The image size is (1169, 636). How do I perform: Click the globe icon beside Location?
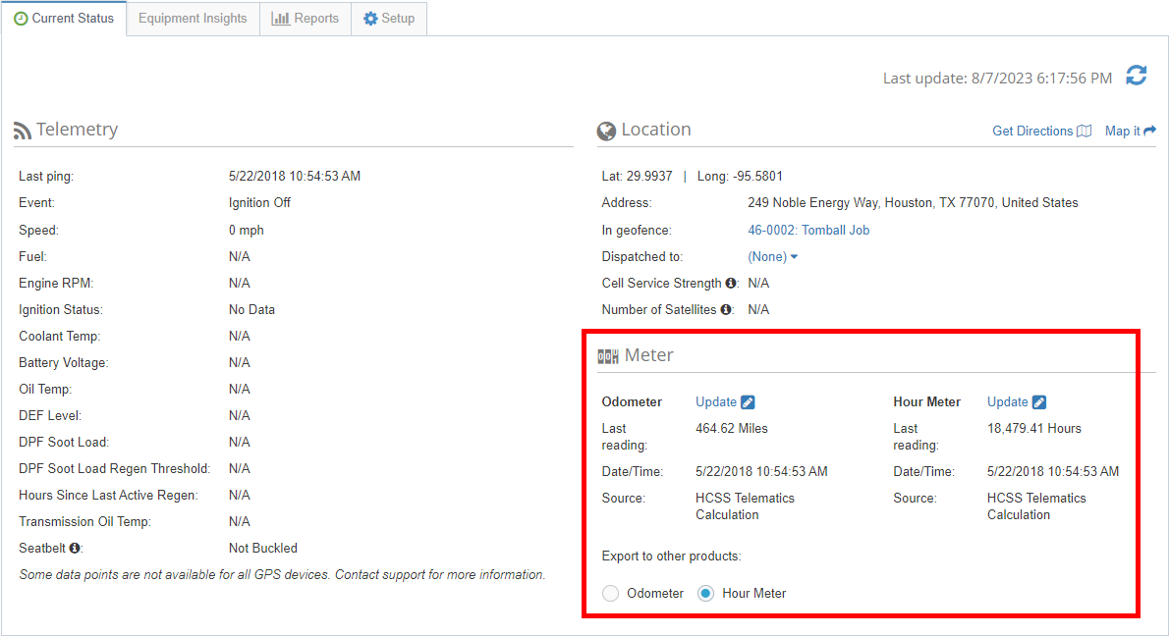[x=606, y=129]
